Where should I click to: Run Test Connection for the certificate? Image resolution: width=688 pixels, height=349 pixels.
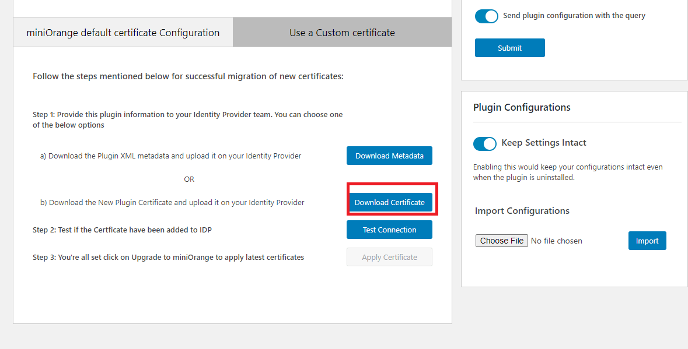click(389, 230)
